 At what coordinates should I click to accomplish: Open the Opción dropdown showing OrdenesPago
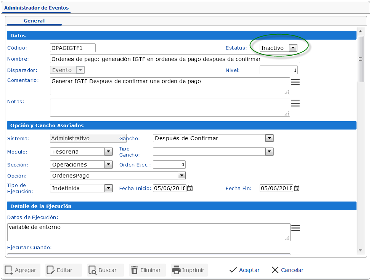pos(182,176)
